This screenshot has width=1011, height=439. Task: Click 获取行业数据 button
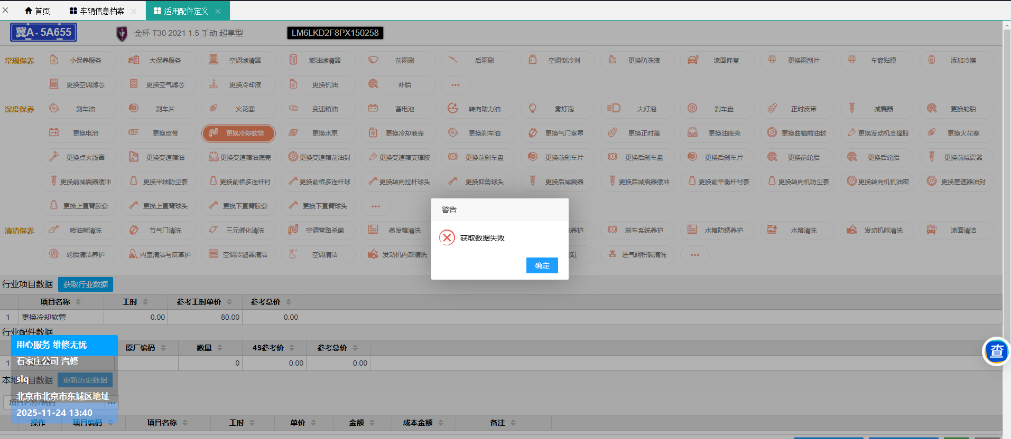(x=86, y=284)
